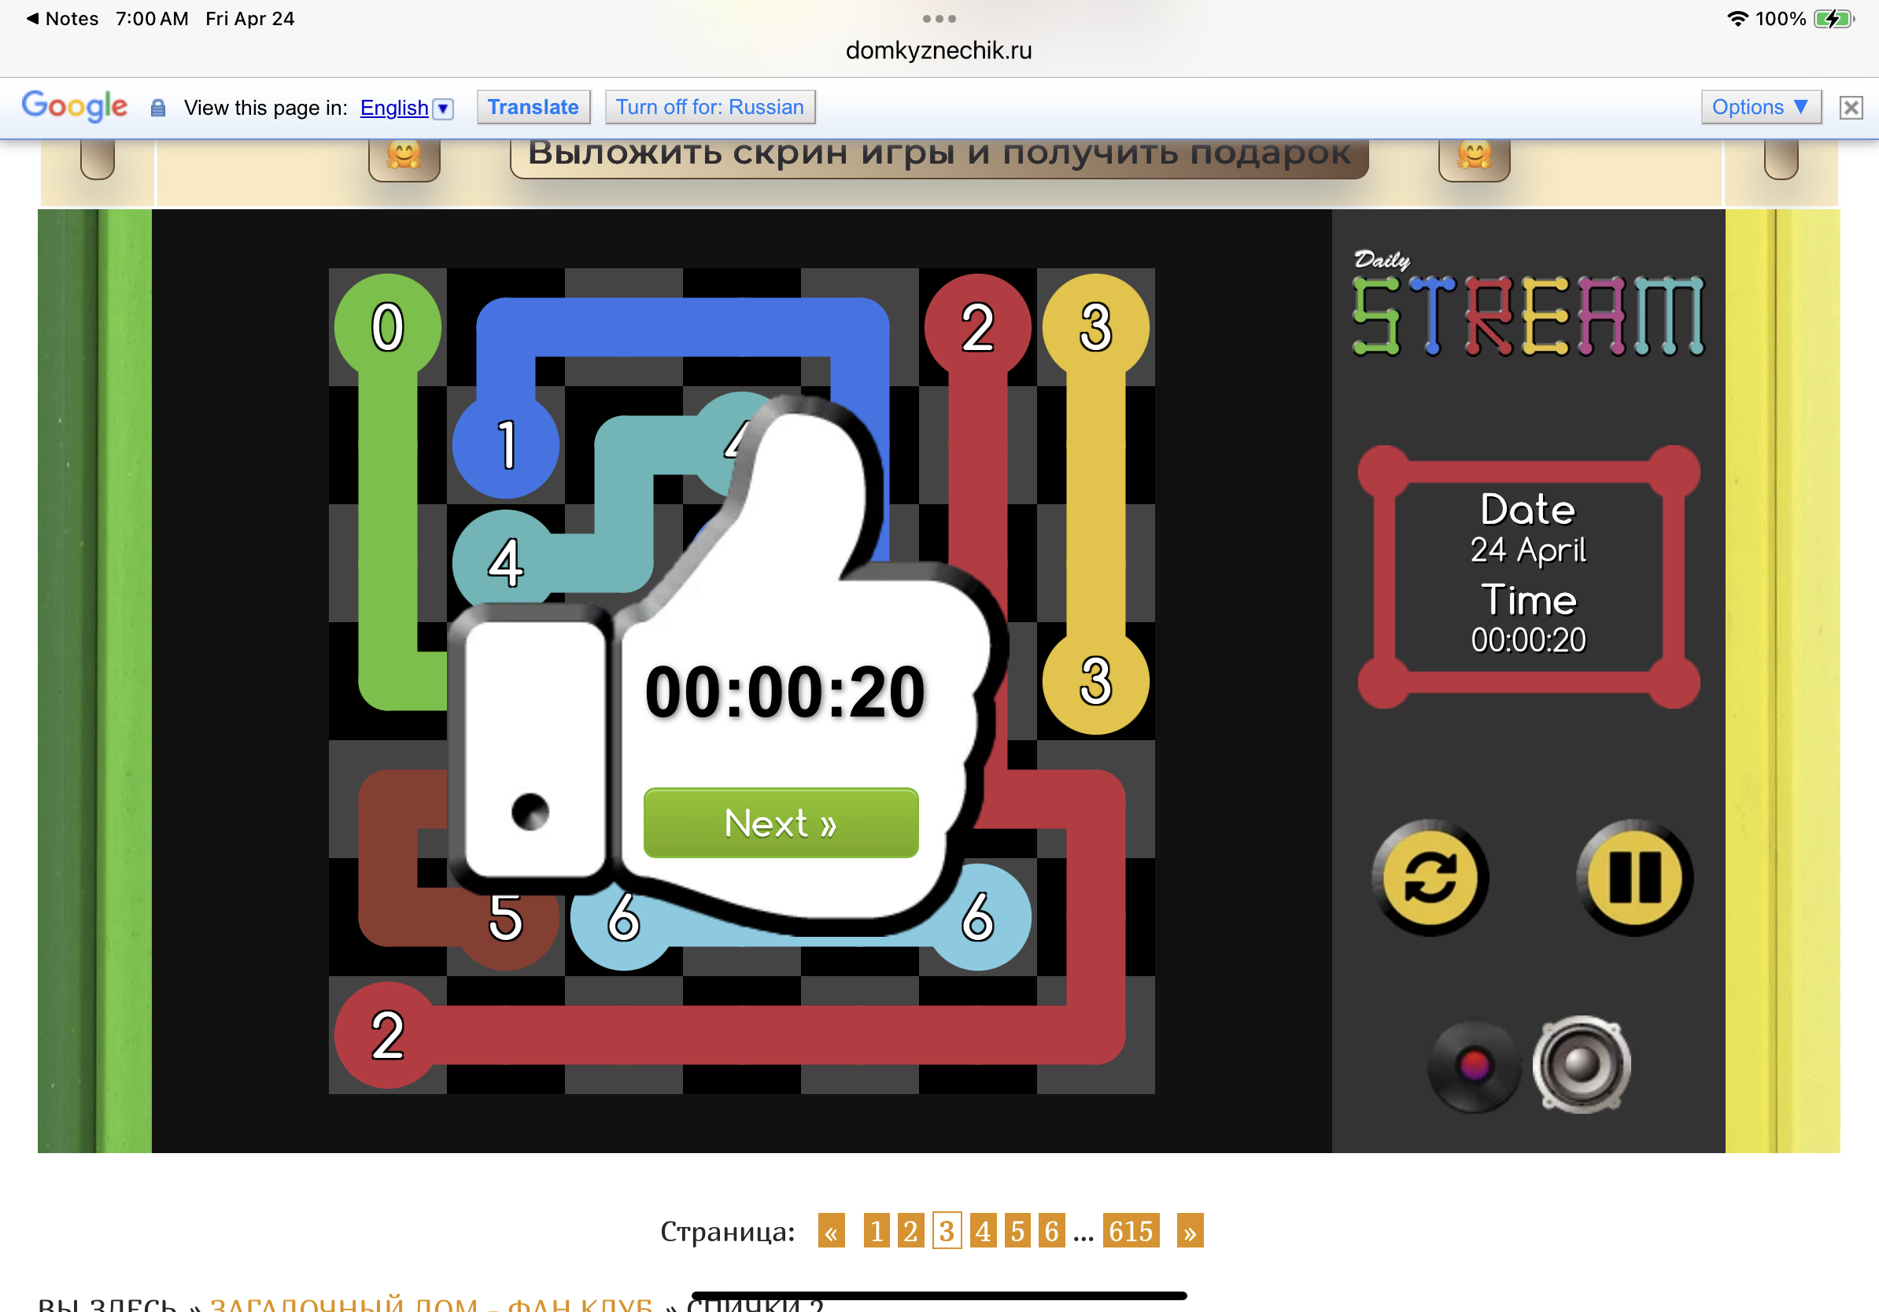Click the Translate button
1879x1312 pixels.
click(x=533, y=107)
